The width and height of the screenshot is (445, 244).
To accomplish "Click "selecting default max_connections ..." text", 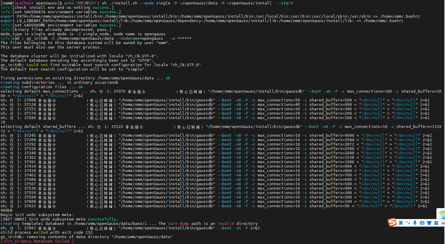I will click(44, 91).
